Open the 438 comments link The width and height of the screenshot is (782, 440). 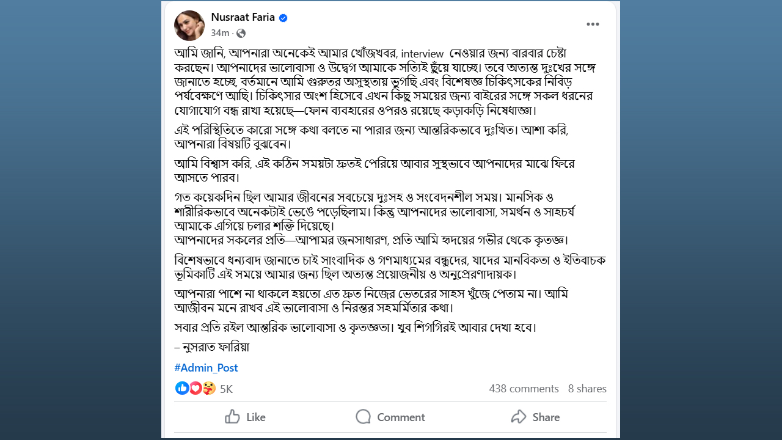524,389
